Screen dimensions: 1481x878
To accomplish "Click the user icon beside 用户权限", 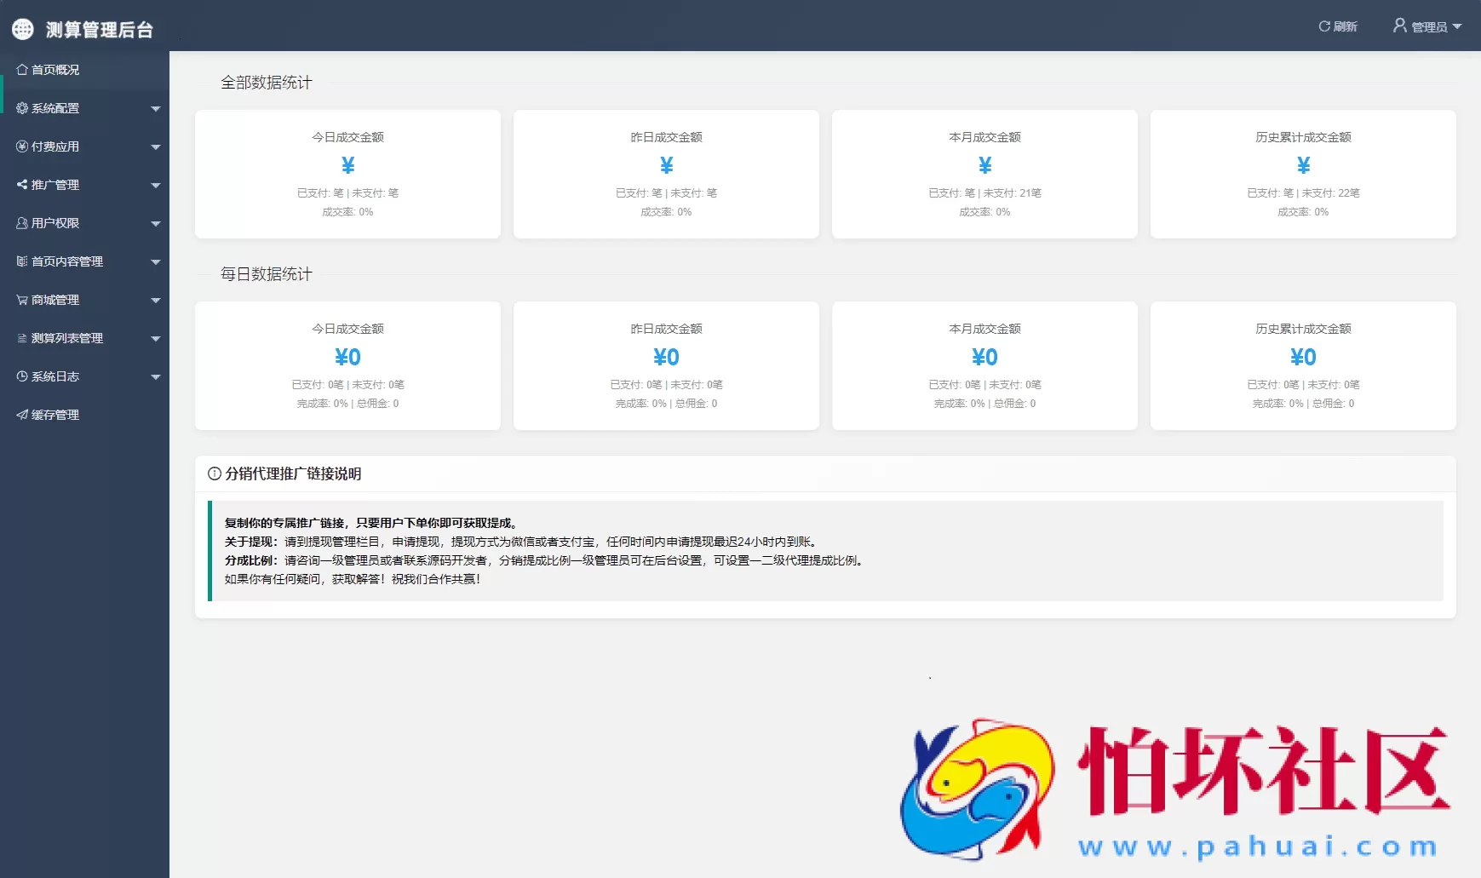I will [22, 223].
